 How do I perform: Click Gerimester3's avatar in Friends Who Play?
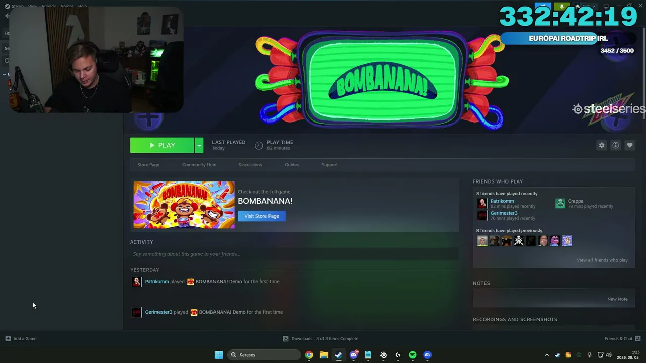point(482,215)
